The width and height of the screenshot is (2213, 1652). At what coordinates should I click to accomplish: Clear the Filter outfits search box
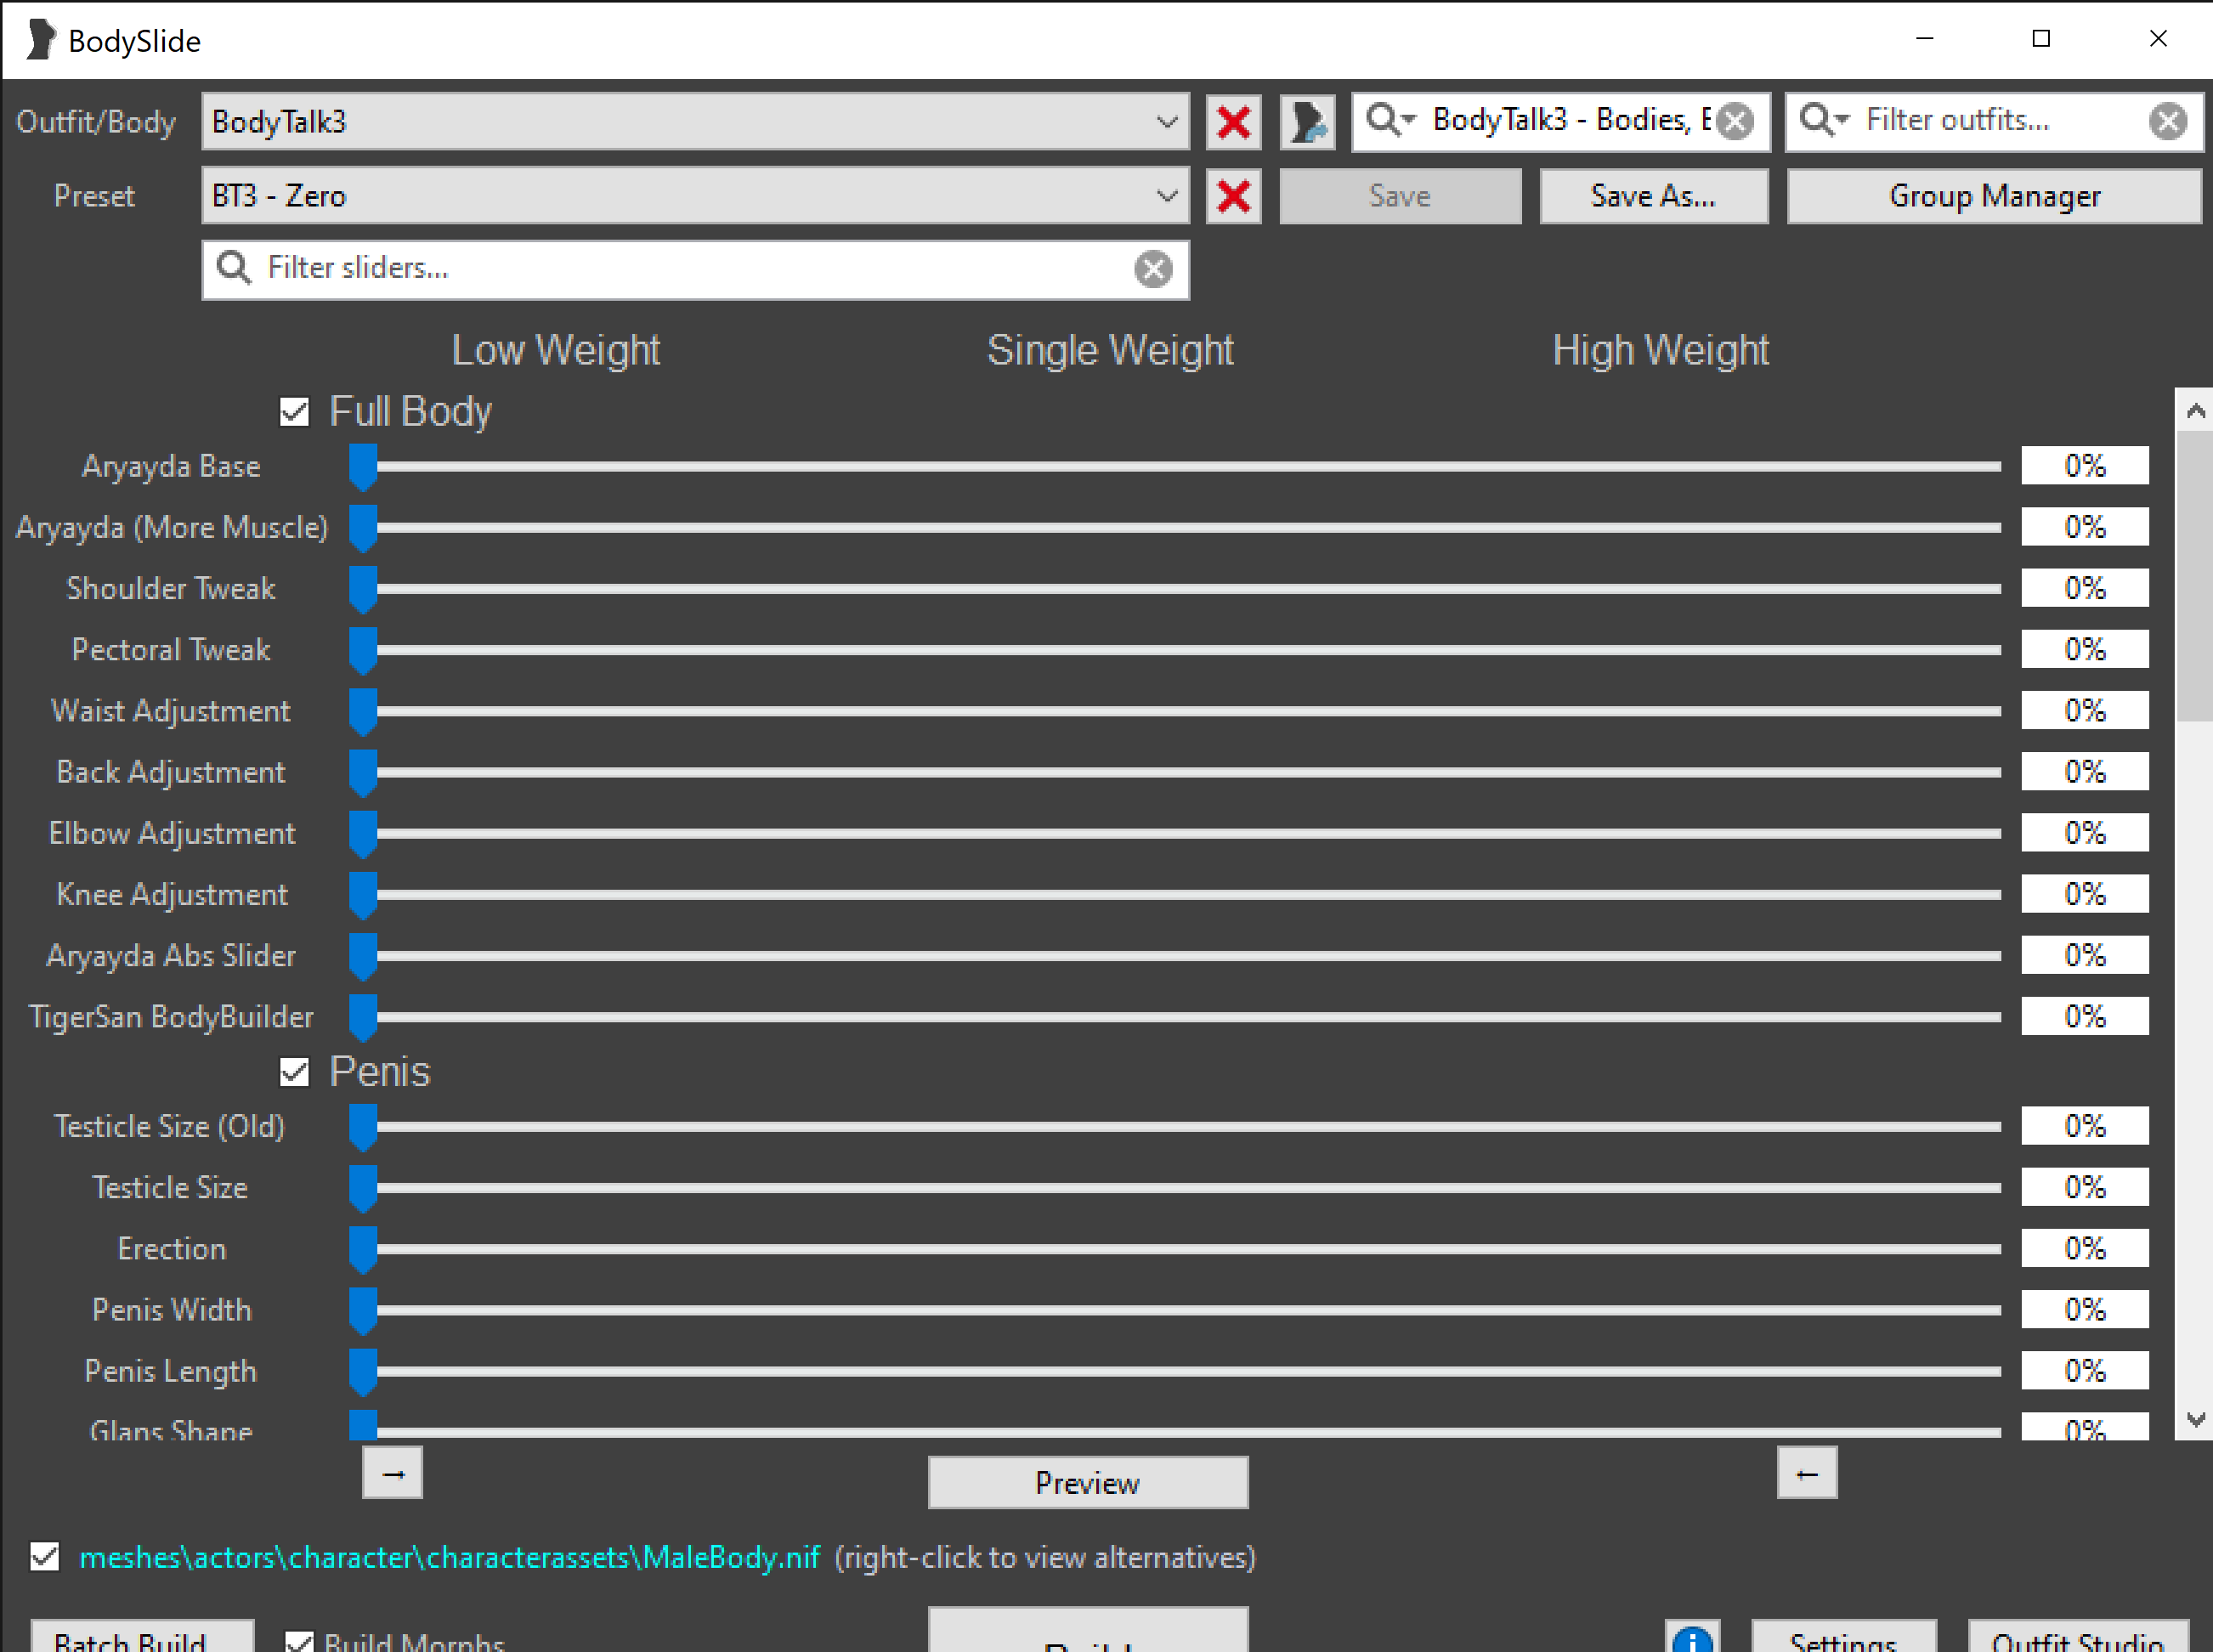pos(2167,121)
